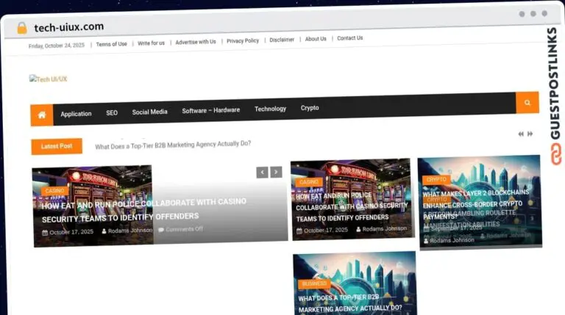Open the Terms of Use link
The width and height of the screenshot is (565, 315).
tap(111, 44)
